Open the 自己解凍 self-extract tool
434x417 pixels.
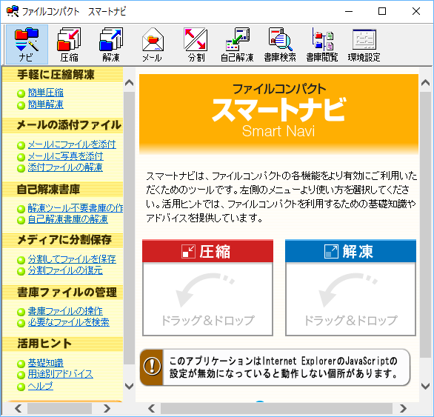237,44
